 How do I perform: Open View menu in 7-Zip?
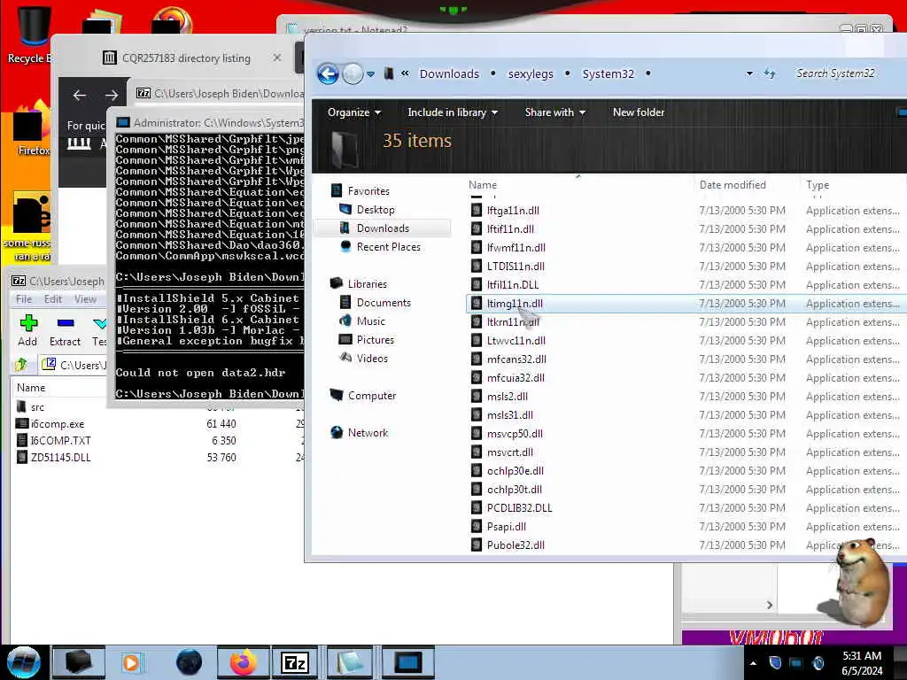point(85,299)
